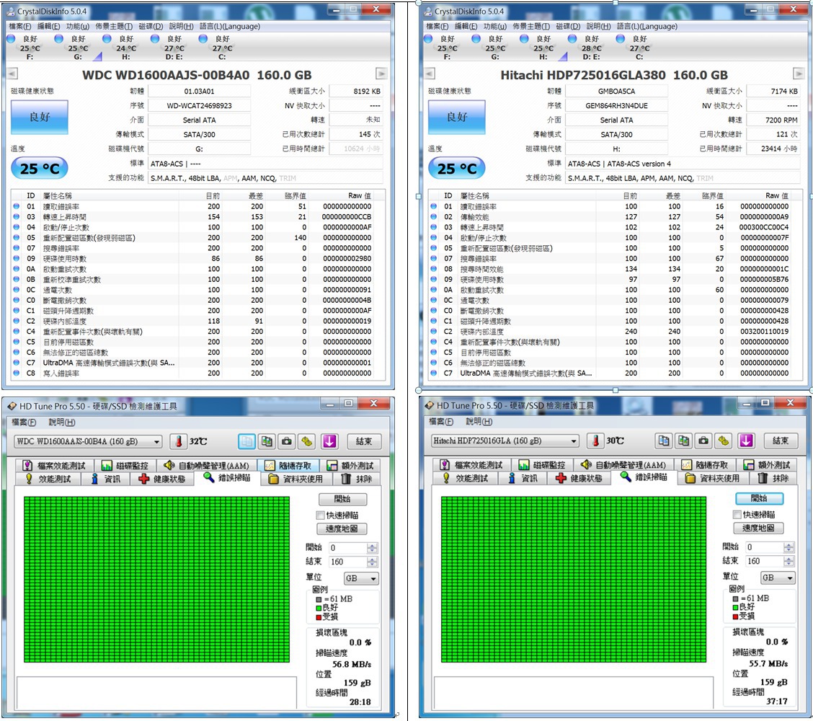Click thermometer 30℃ icon in Hitachi HD Tune
The image size is (813, 721).
coord(596,441)
